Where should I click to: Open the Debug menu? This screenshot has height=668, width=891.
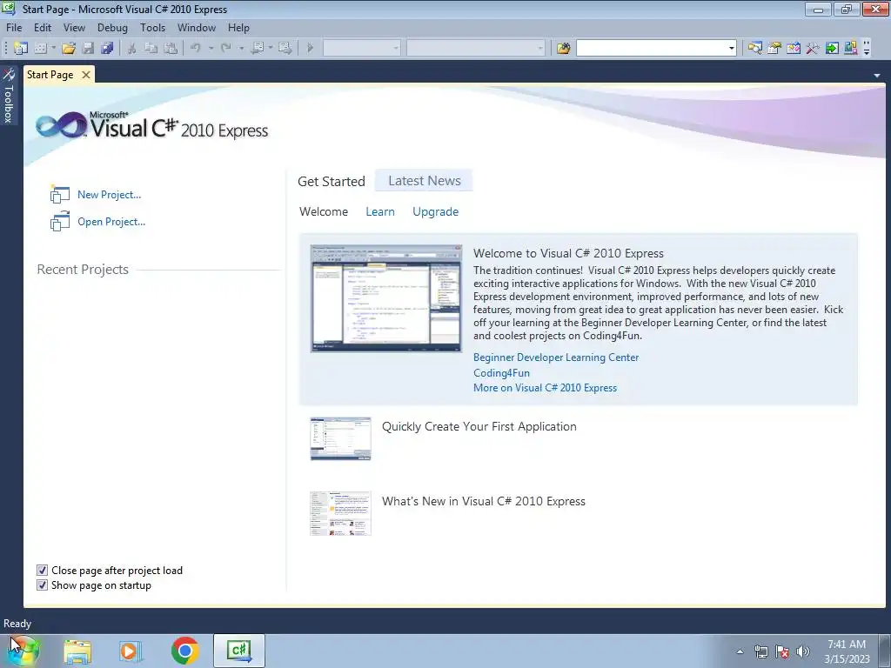tap(112, 27)
